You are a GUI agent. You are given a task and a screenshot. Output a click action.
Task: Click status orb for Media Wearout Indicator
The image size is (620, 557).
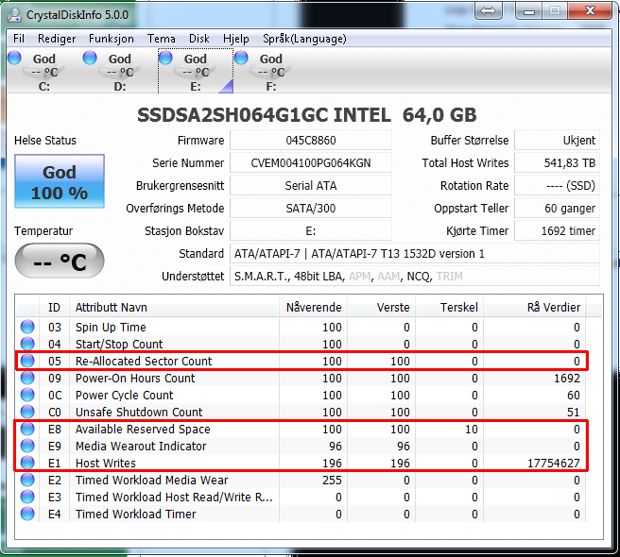[x=27, y=446]
